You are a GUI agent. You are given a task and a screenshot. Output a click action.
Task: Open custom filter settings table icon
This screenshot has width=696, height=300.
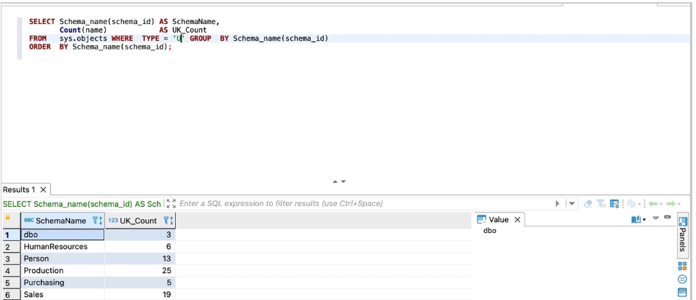point(614,203)
